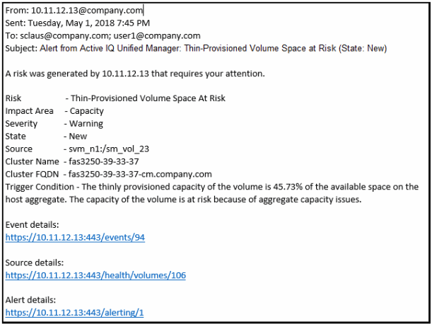Click the Severity value Warning
Image resolution: width=432 pixels, height=324 pixels.
tap(86, 124)
